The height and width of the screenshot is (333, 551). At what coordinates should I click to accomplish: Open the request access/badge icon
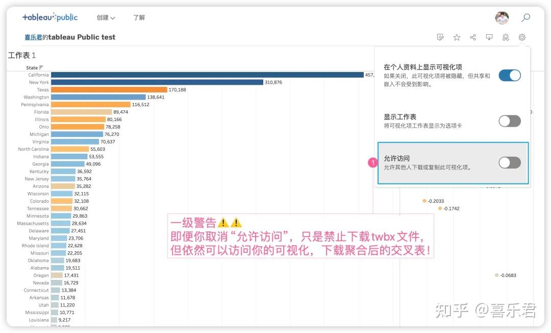505,37
